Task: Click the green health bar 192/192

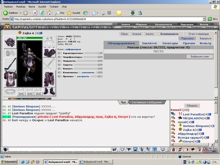Action: (30, 38)
